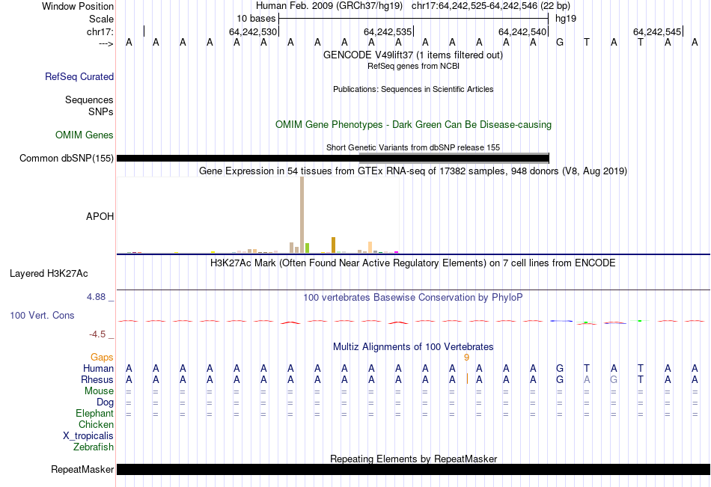Image resolution: width=711 pixels, height=487 pixels.
Task: Click the -4.5 PhyloP lower limit value
Action: tap(97, 334)
